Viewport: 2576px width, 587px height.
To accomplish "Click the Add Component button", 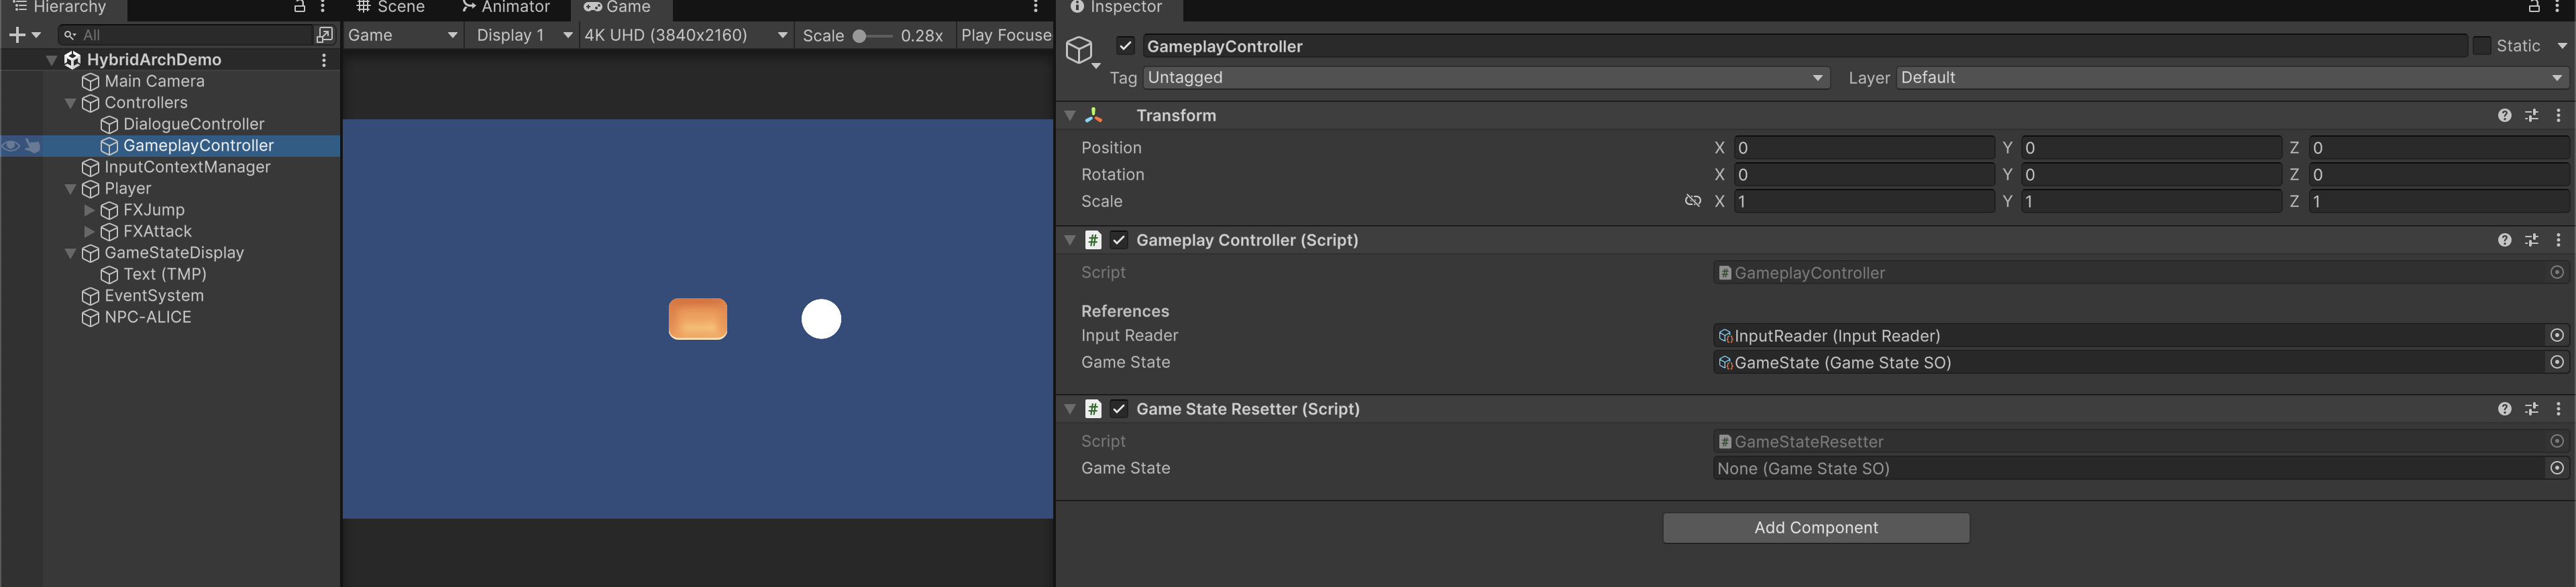I will click(1815, 528).
